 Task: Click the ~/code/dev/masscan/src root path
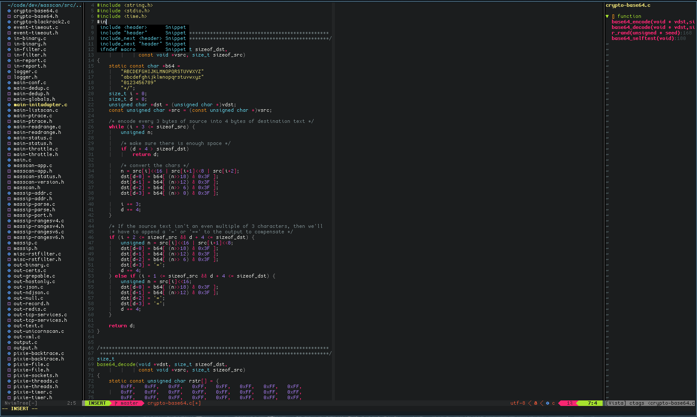click(x=44, y=5)
